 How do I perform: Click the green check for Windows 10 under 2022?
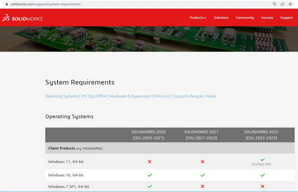point(263,175)
